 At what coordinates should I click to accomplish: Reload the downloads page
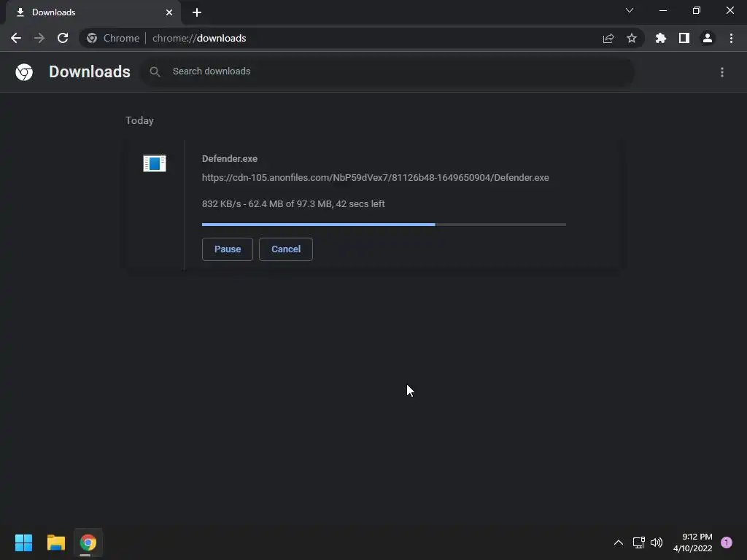[x=63, y=38]
